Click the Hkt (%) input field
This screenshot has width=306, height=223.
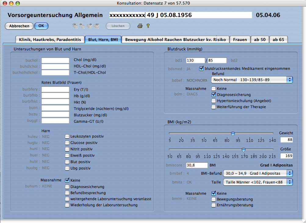[x=55, y=101]
